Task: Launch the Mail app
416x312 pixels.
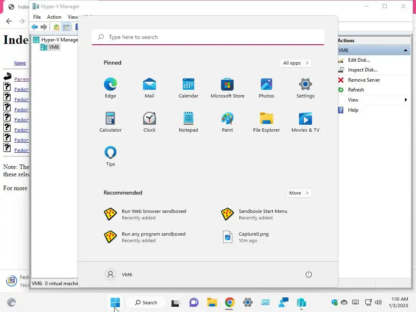Action: click(x=149, y=88)
